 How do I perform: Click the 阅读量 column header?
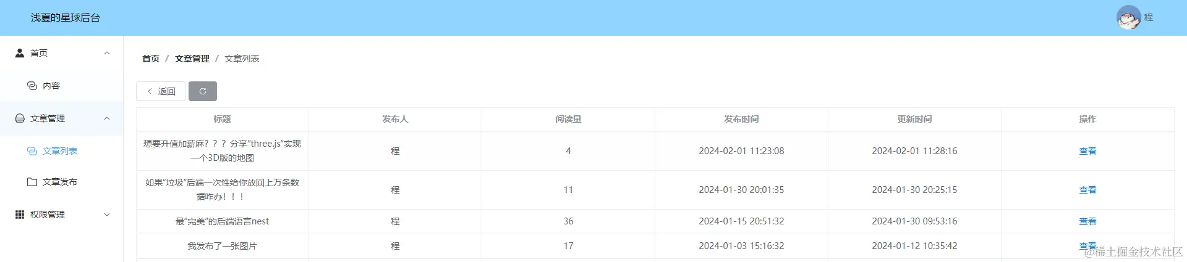[x=568, y=119]
